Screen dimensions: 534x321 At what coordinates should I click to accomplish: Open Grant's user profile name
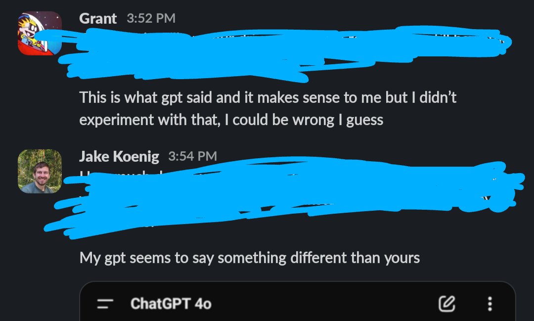(x=98, y=18)
